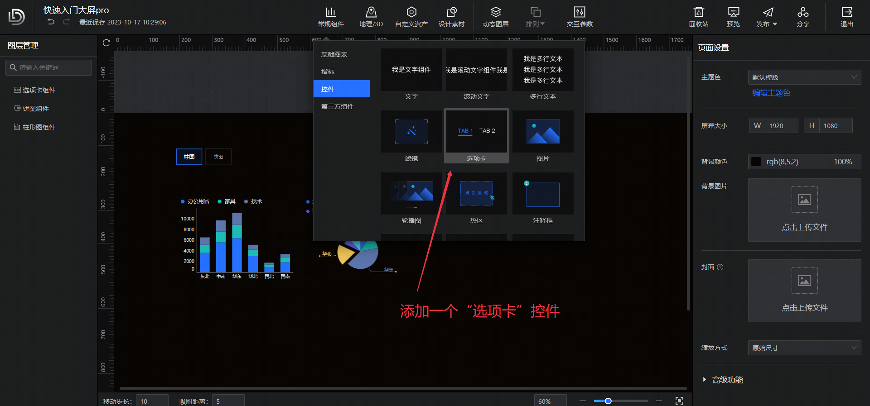This screenshot has height=406, width=870.
Task: Add the 文字 text widget
Action: click(411, 74)
